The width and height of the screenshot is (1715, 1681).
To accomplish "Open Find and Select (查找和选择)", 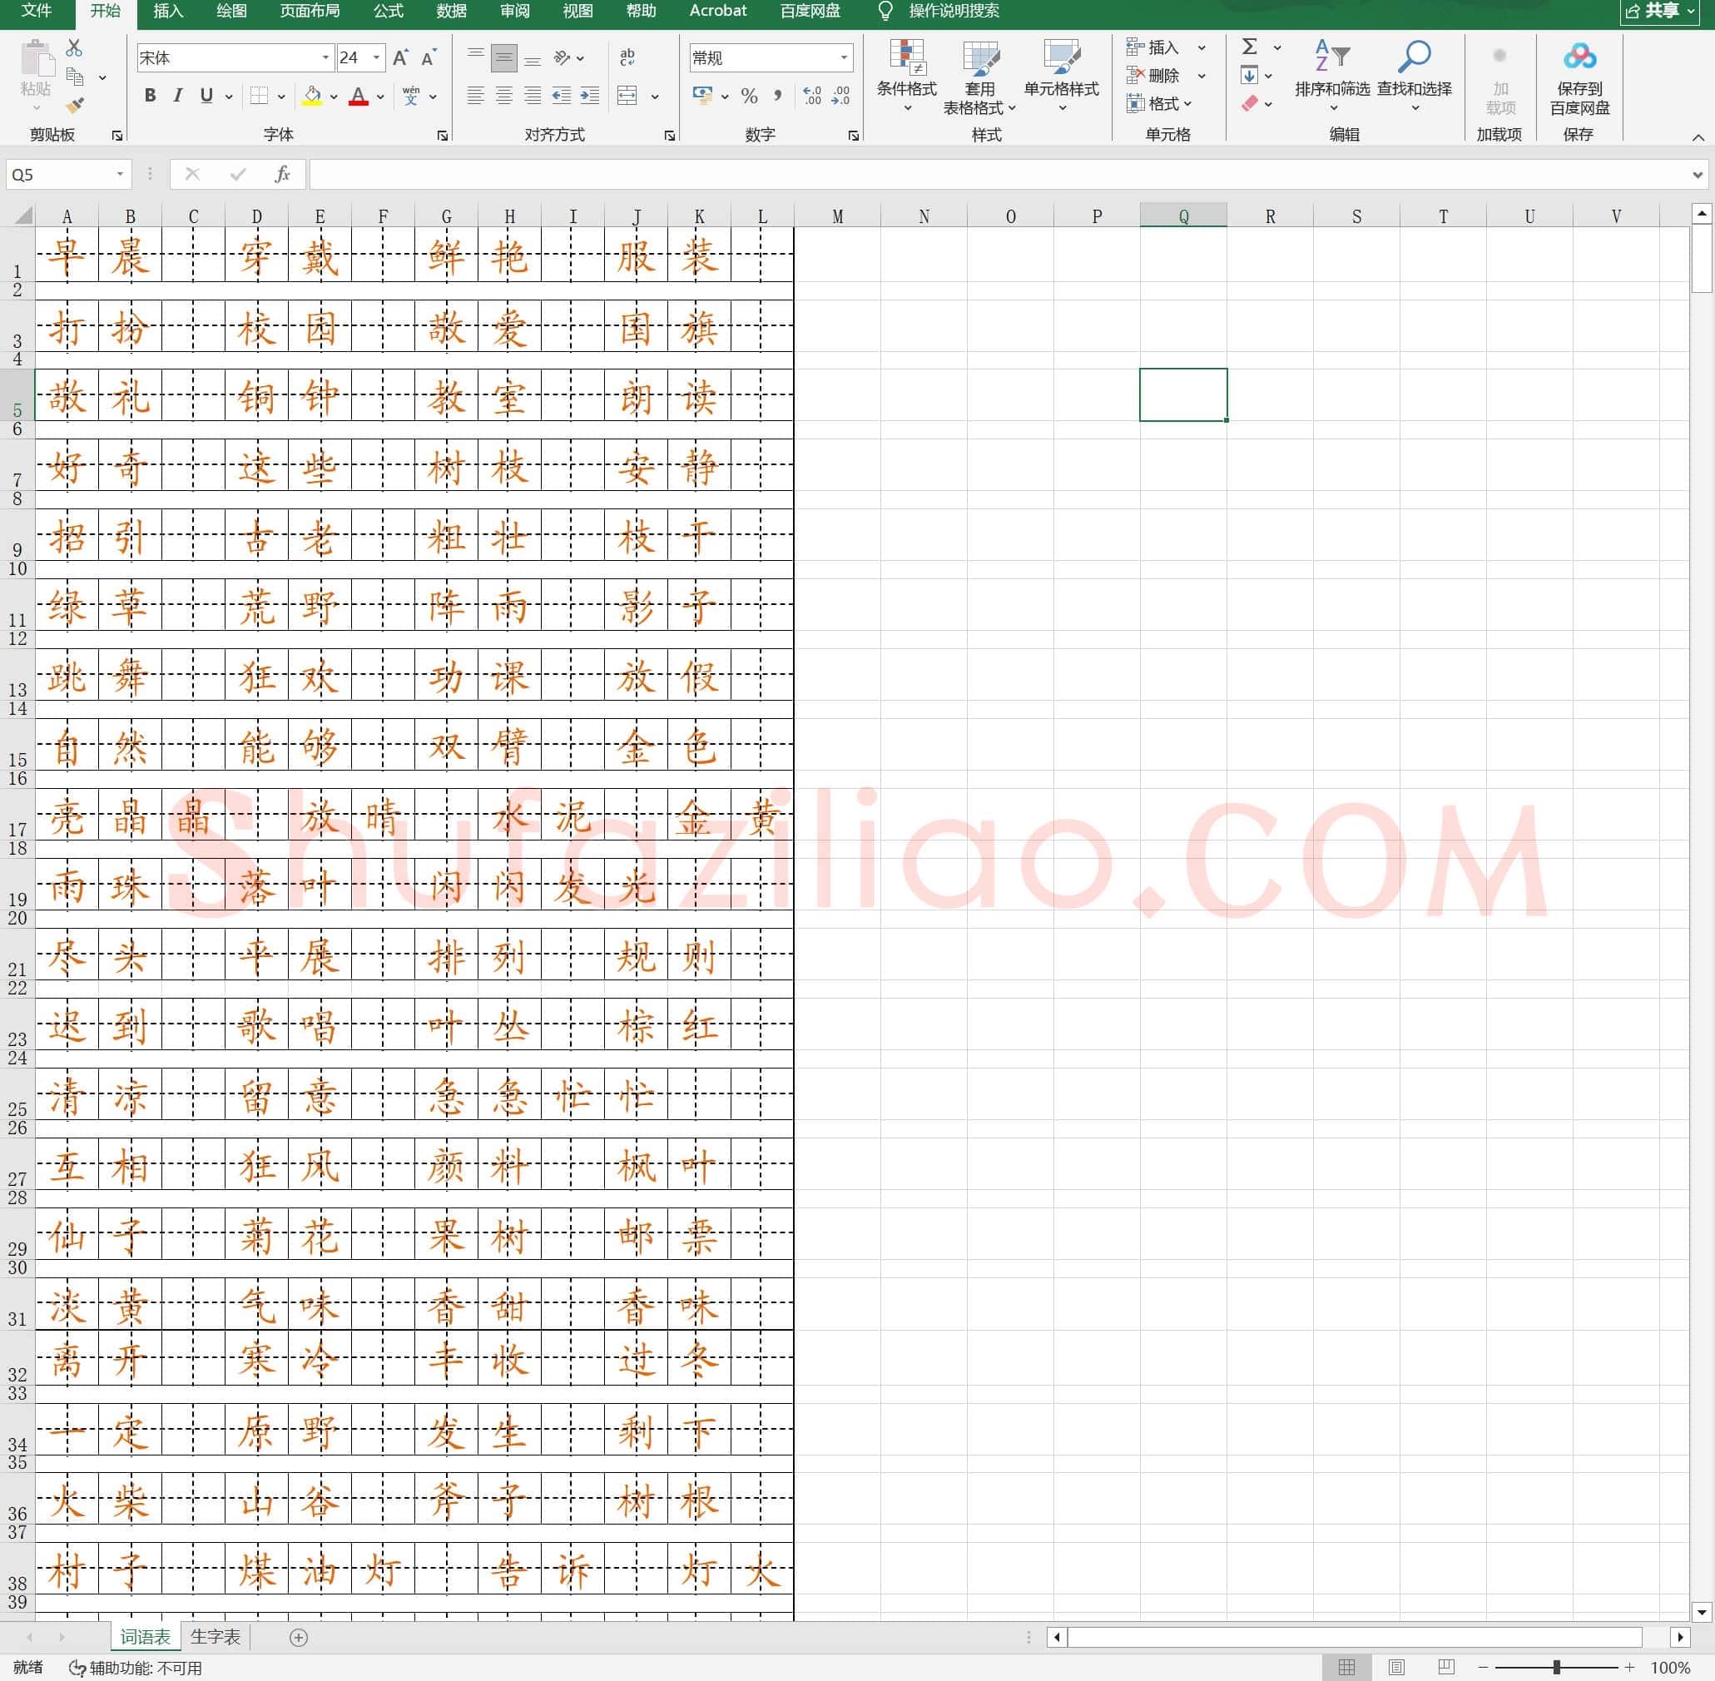I will (1414, 77).
